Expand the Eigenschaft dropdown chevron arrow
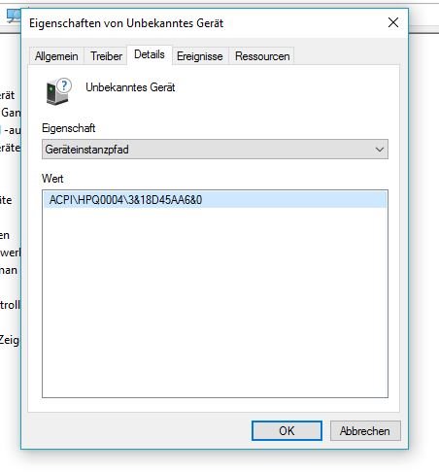439x472 pixels. pos(380,150)
